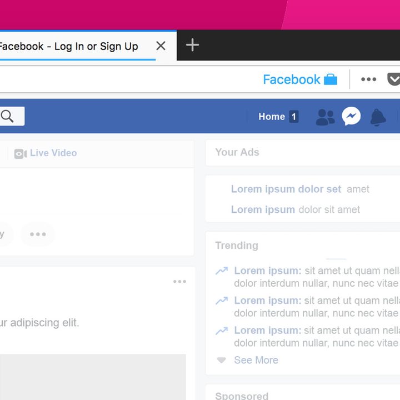Go to Home in Facebook navigation

[x=272, y=117]
